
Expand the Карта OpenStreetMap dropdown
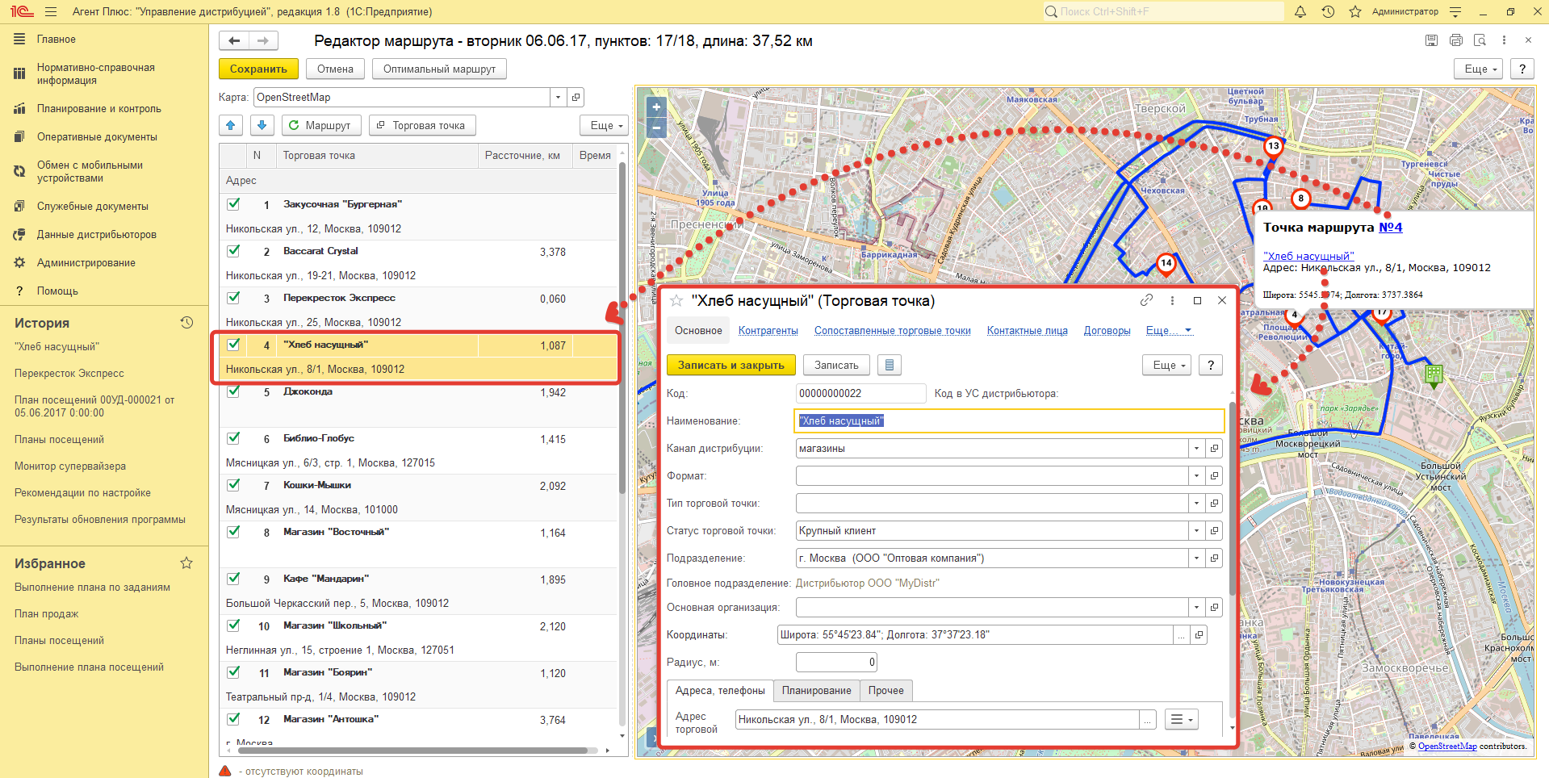(557, 98)
